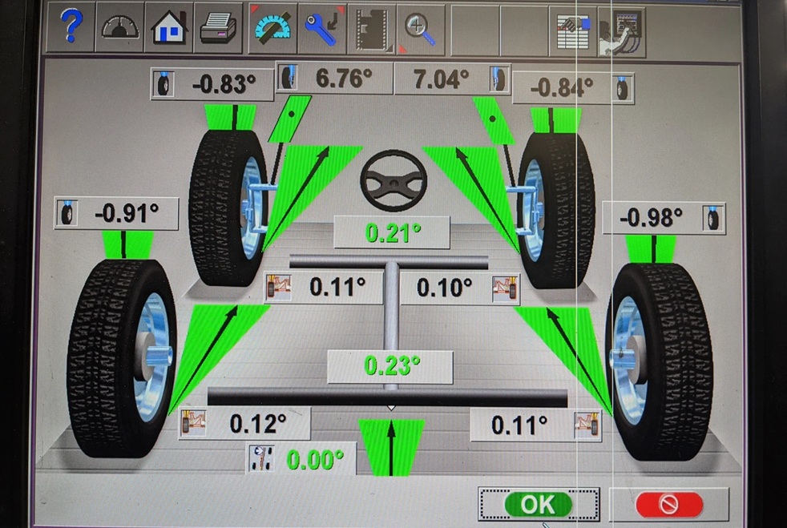This screenshot has height=528, width=787.
Task: Open the blue wrench adjustment tool
Action: point(323,28)
